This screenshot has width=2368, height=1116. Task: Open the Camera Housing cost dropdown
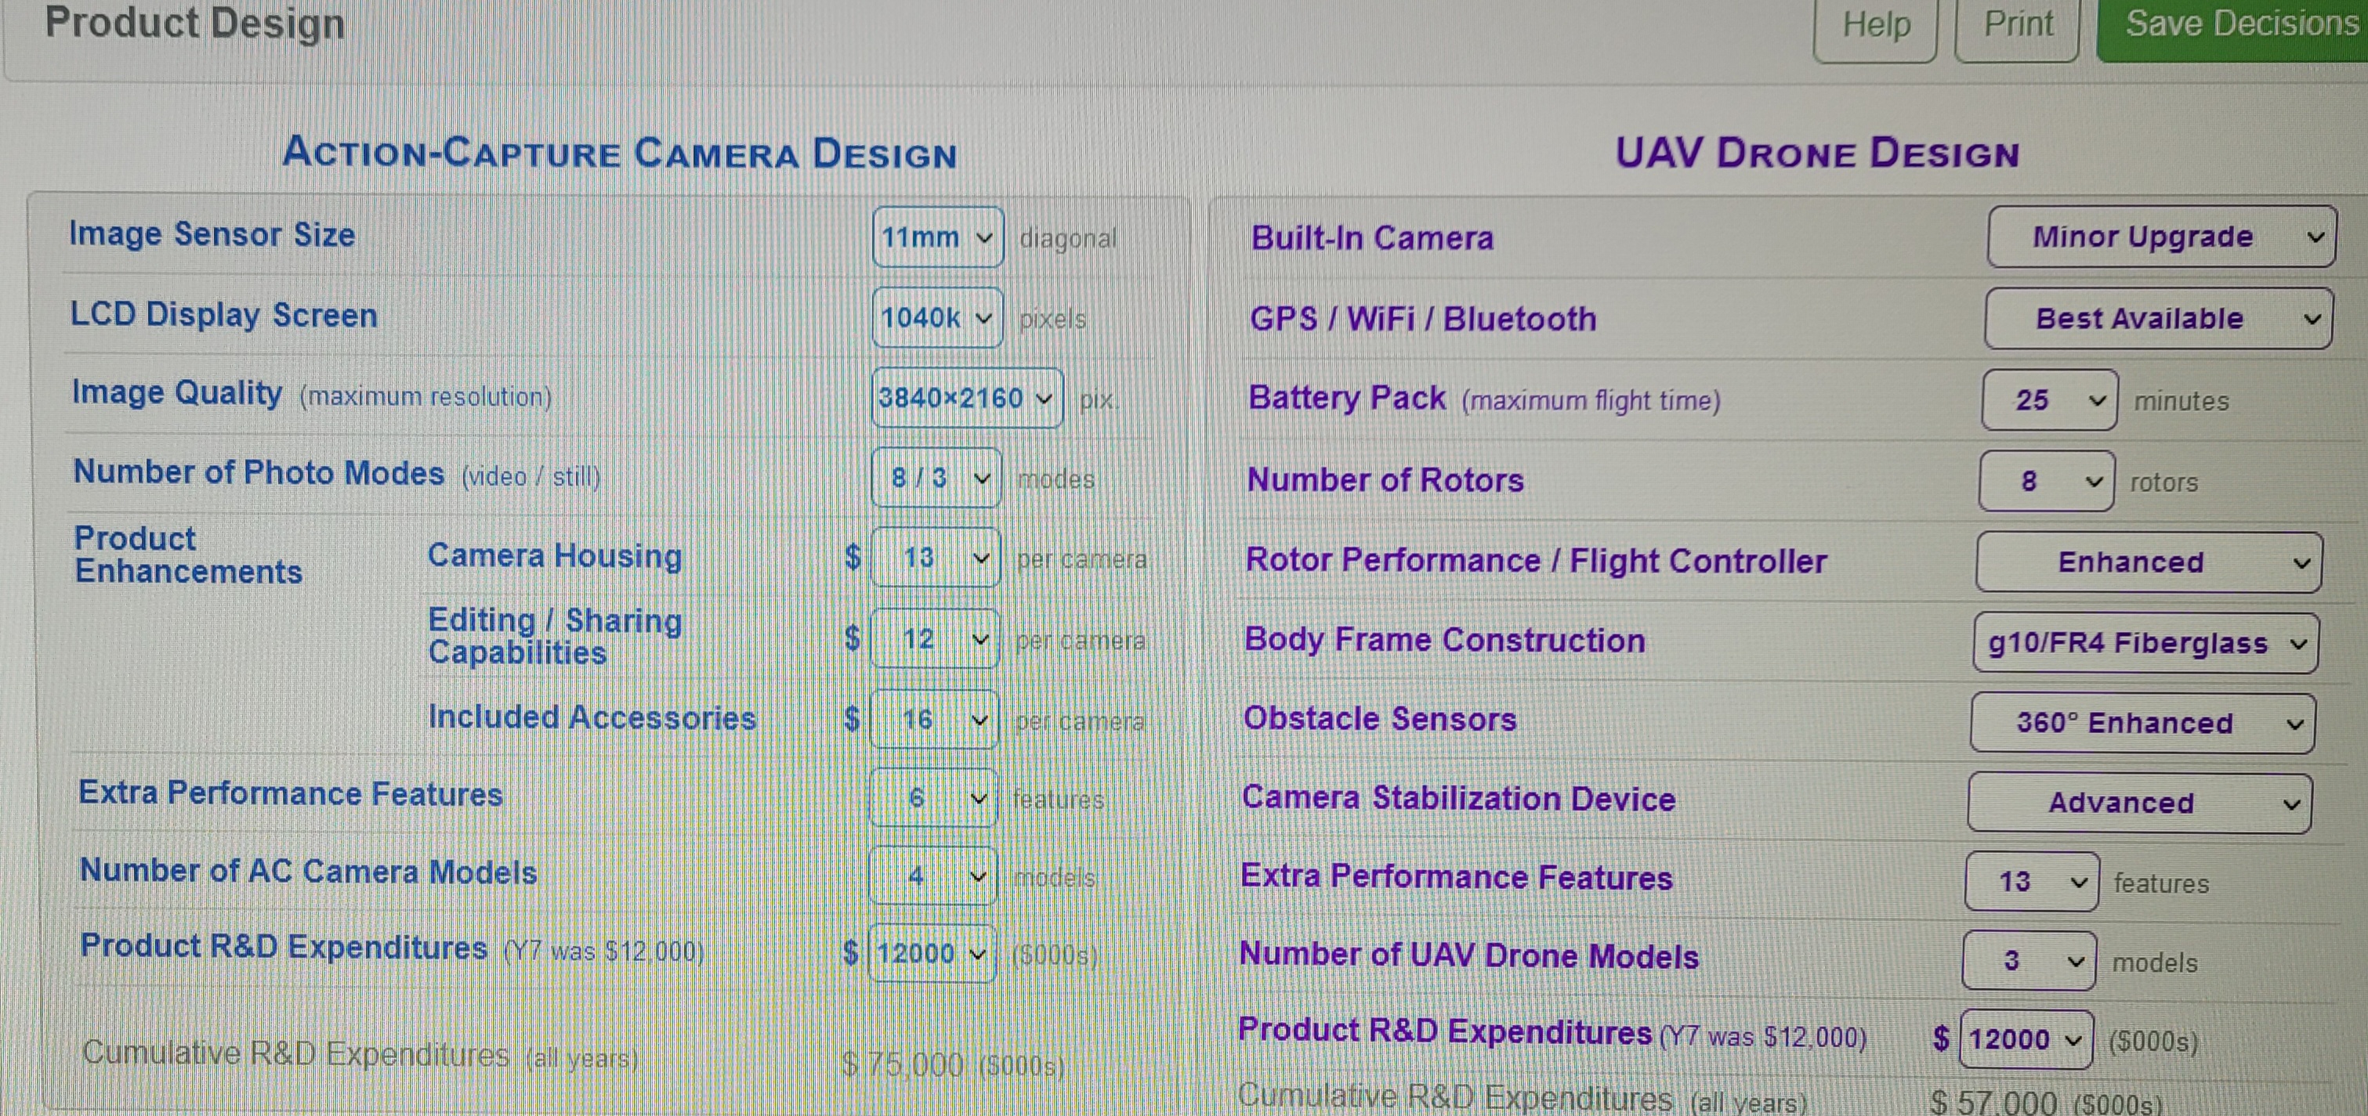click(x=935, y=558)
